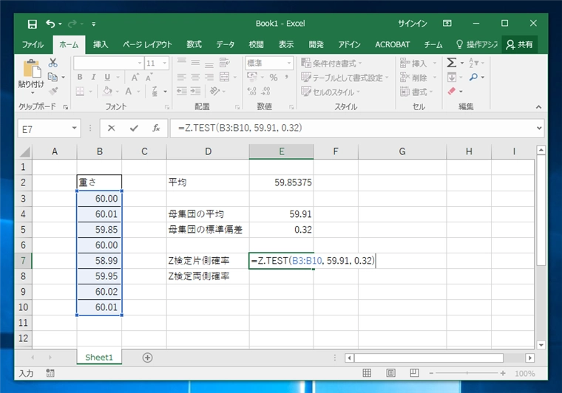Click the Decrease Decimal icon
Image resolution: width=562 pixels, height=393 pixels.
point(265,92)
